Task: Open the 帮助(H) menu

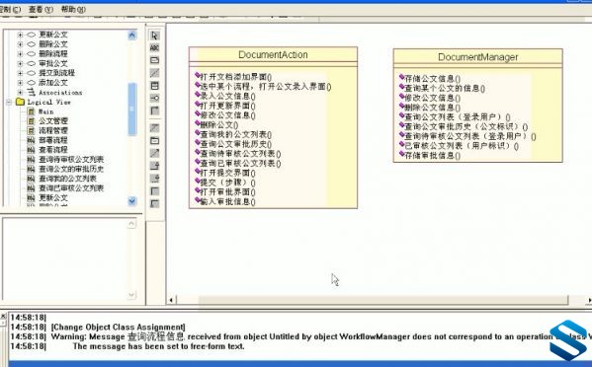Action: click(x=73, y=9)
